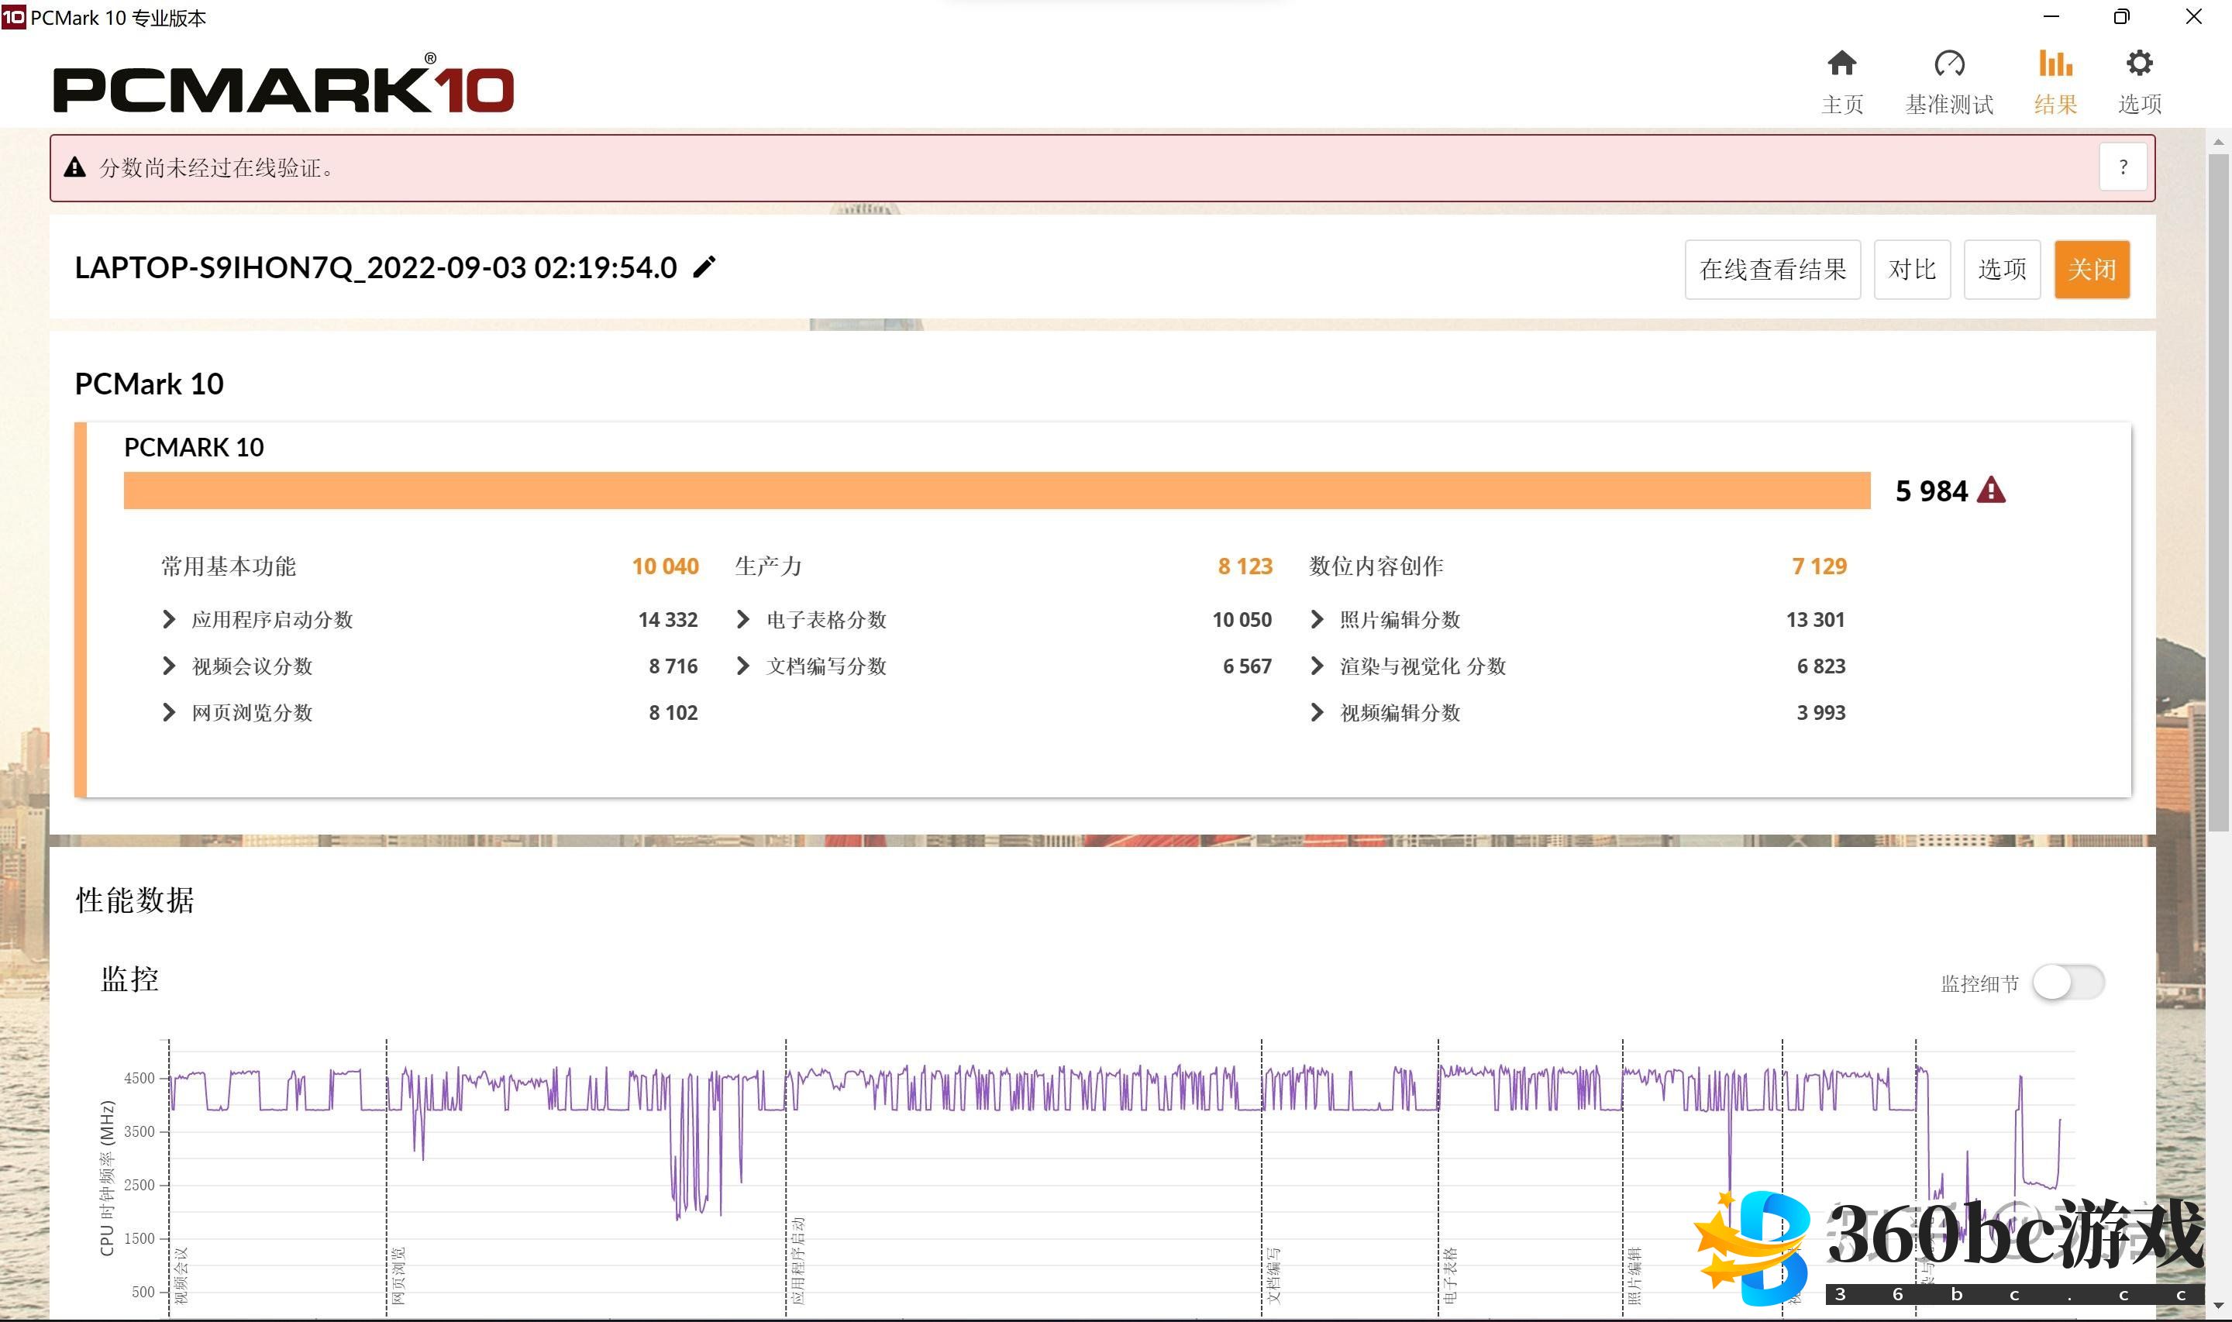Expand the app startup score row (应用程序启动分数)
The image size is (2232, 1322).
(169, 619)
